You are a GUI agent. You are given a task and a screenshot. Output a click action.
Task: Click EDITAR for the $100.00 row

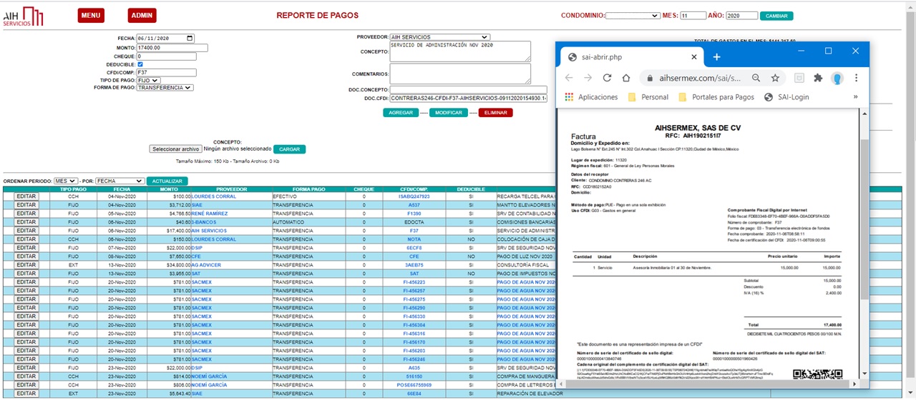(26, 196)
